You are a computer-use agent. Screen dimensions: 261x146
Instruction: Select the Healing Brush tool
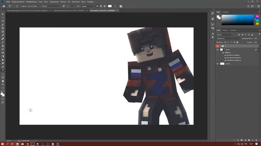pos(3,39)
